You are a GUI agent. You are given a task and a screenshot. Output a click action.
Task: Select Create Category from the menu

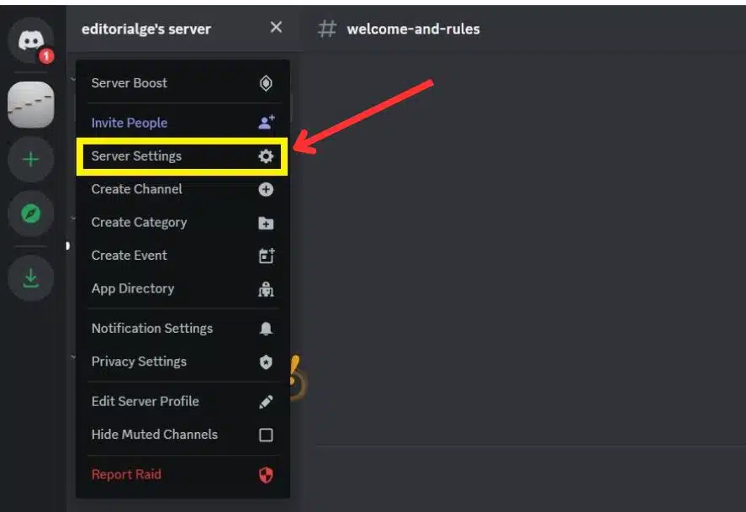point(137,222)
